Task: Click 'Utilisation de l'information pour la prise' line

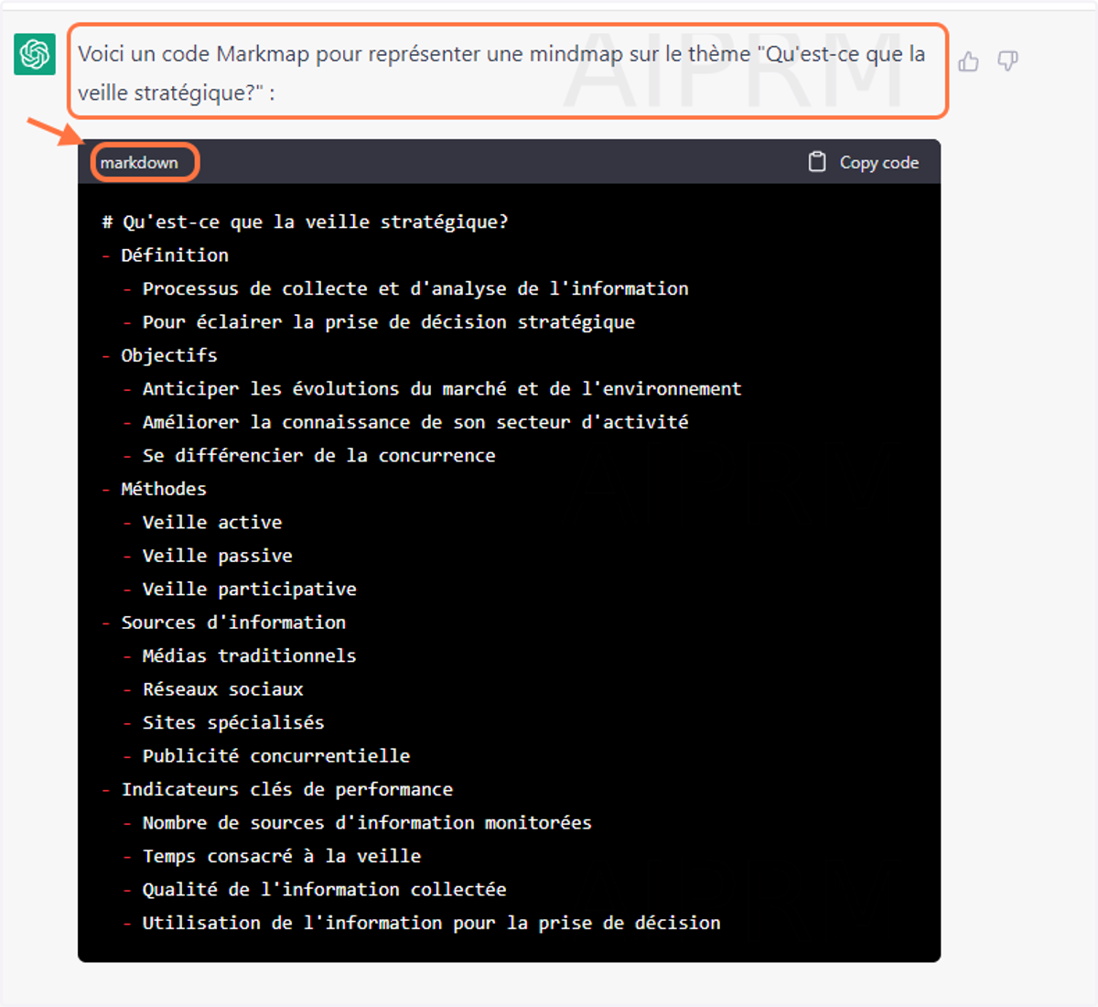Action: tap(432, 924)
